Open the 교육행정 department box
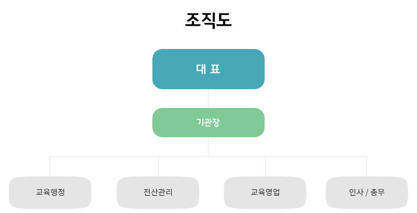This screenshot has height=213, width=417. (x=50, y=193)
